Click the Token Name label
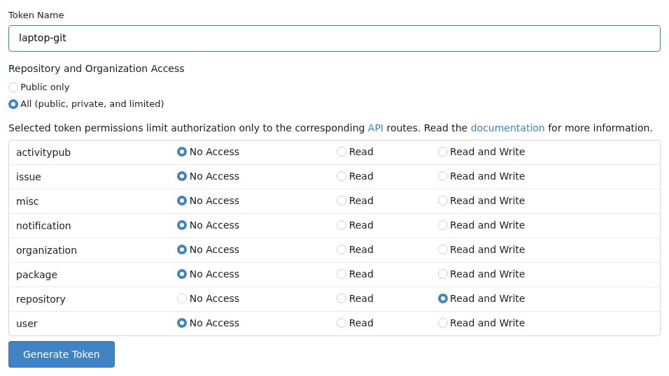The width and height of the screenshot is (669, 376). pos(36,15)
